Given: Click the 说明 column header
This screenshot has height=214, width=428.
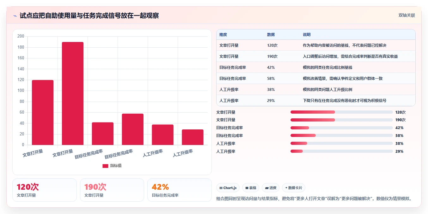Looking at the screenshot, I should pos(307,35).
